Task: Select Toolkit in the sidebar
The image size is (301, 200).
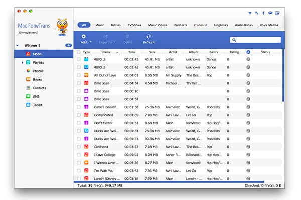Action: (37, 105)
